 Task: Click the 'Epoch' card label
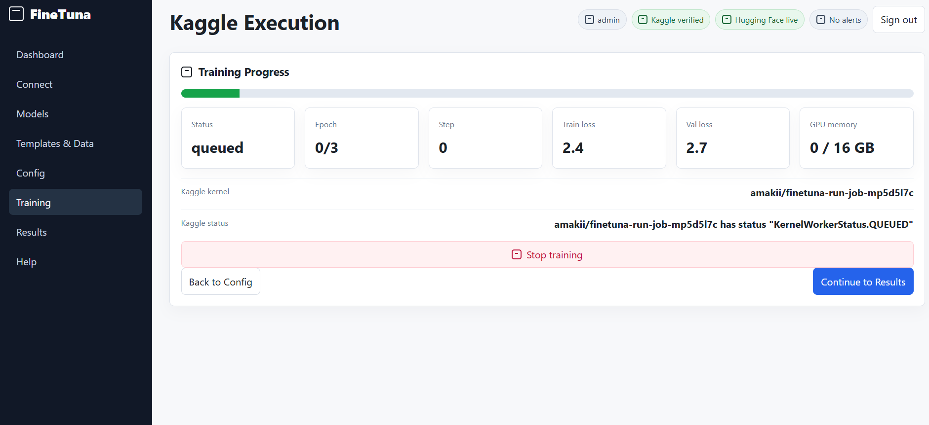pos(326,125)
